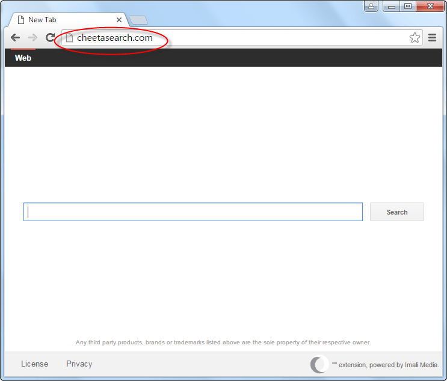The image size is (447, 381).
Task: Click the third party trademarks disclaimer text
Action: pyautogui.click(x=223, y=343)
